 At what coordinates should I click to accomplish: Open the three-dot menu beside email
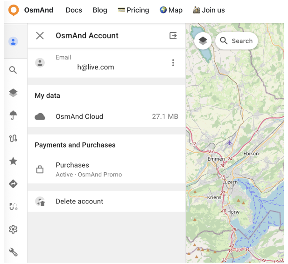coord(173,63)
